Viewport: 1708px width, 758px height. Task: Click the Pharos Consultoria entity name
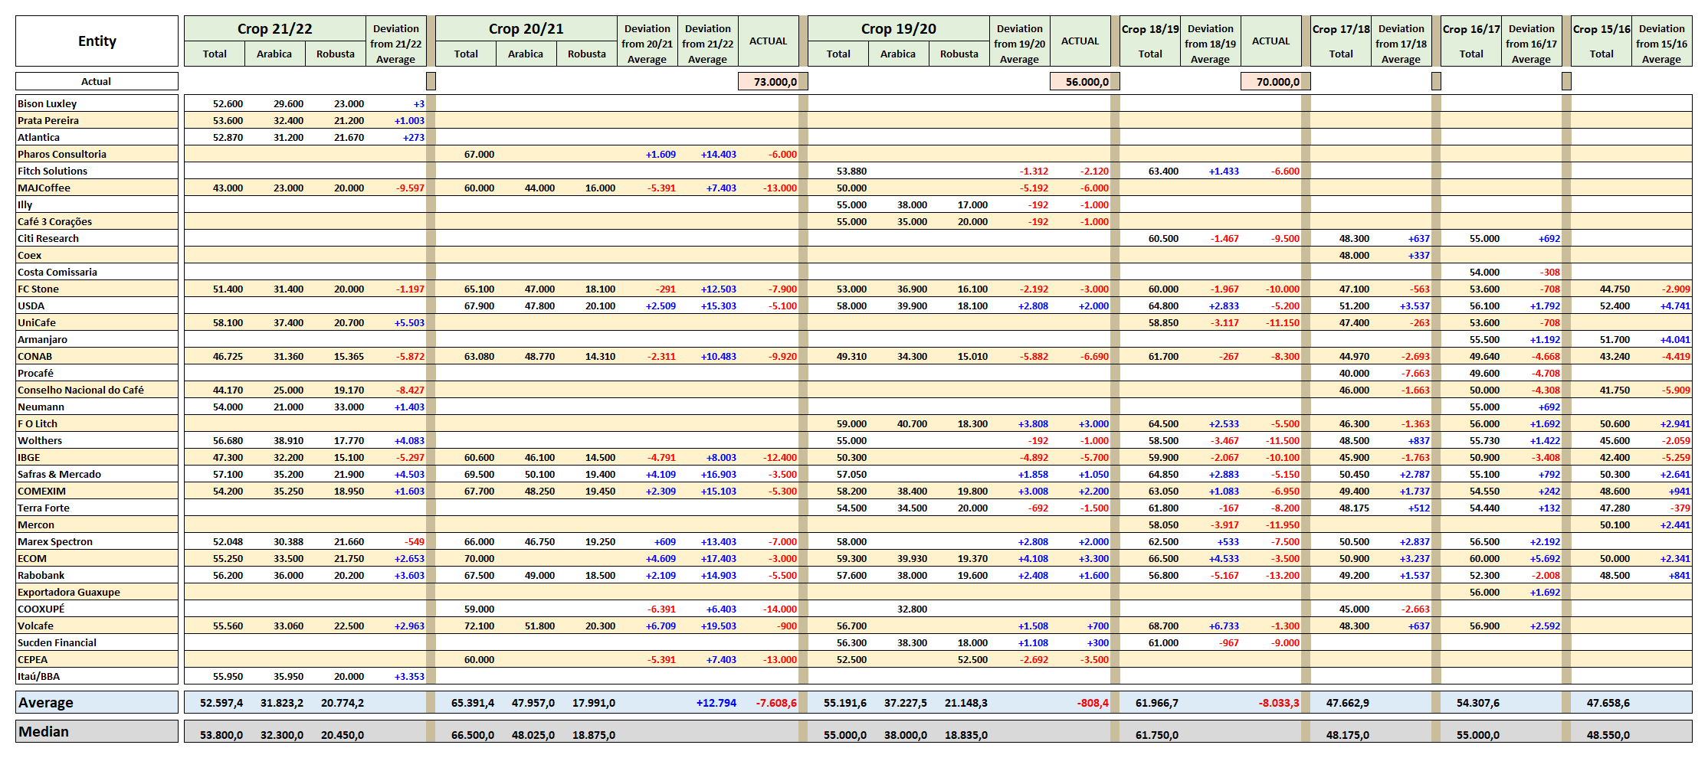tap(62, 154)
